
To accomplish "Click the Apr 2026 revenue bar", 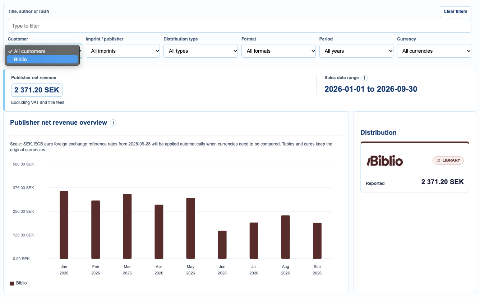I will 159,232.
